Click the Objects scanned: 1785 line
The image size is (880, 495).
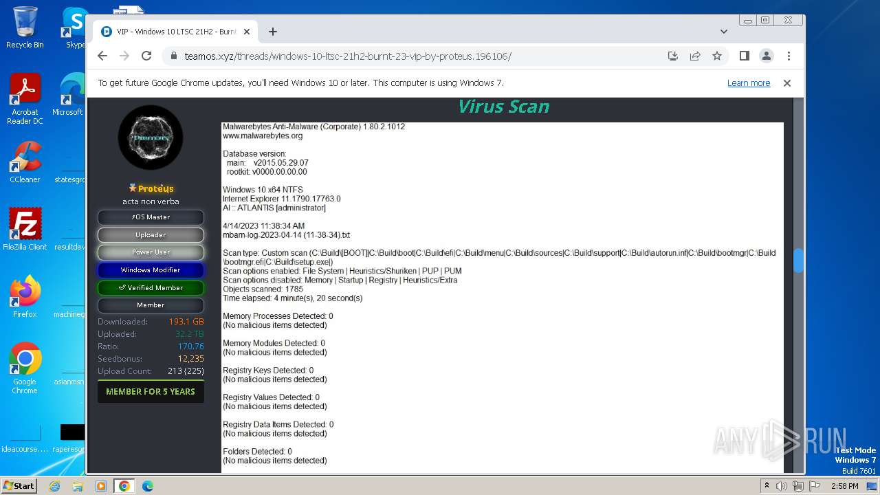click(x=263, y=289)
